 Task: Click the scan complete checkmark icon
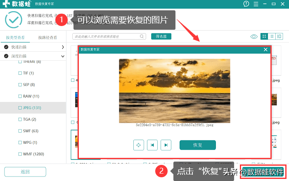pyautogui.click(x=14, y=19)
